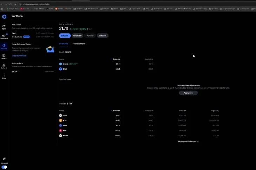This screenshot has height=170, width=256.
Task: Click the LINK coin icon
Action: pos(60,125)
